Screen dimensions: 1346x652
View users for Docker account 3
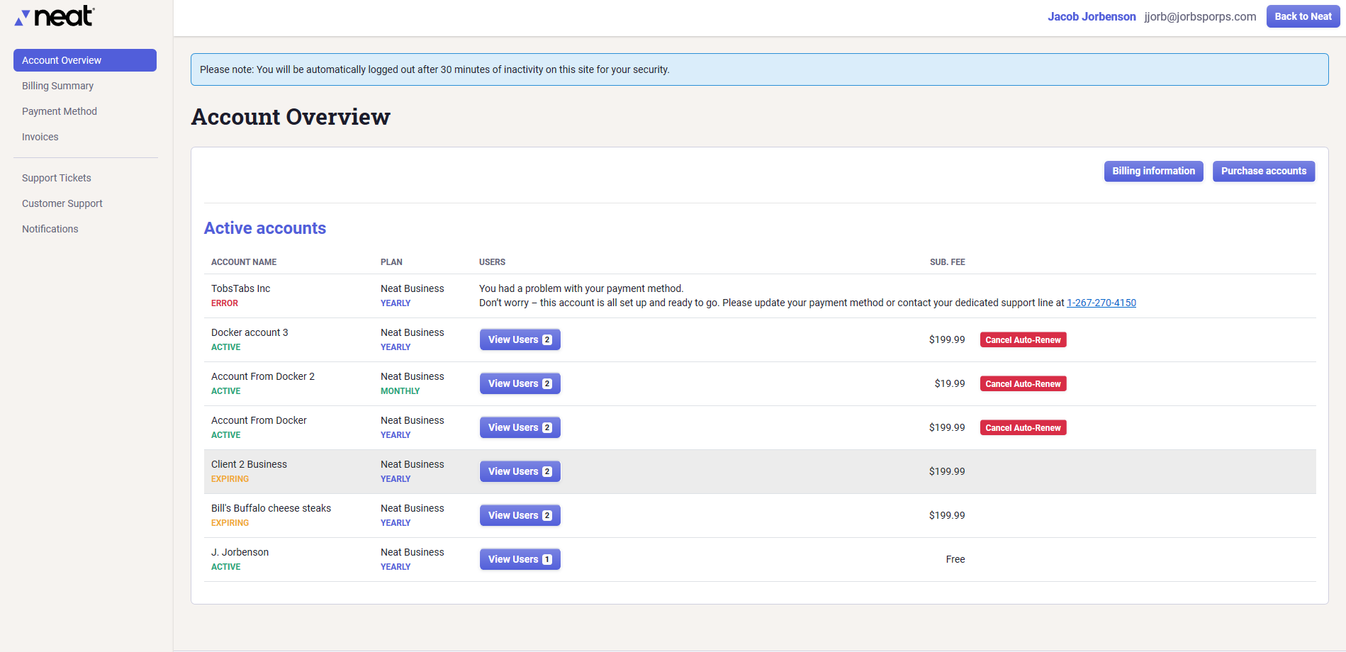coord(520,339)
